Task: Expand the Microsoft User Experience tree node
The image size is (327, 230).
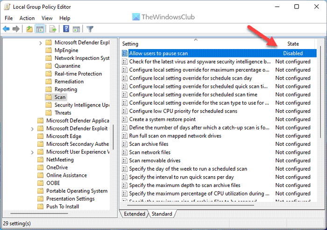Action: [32, 152]
